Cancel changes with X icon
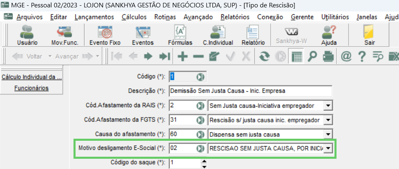Screen dimensions: 399x169 click(245, 56)
